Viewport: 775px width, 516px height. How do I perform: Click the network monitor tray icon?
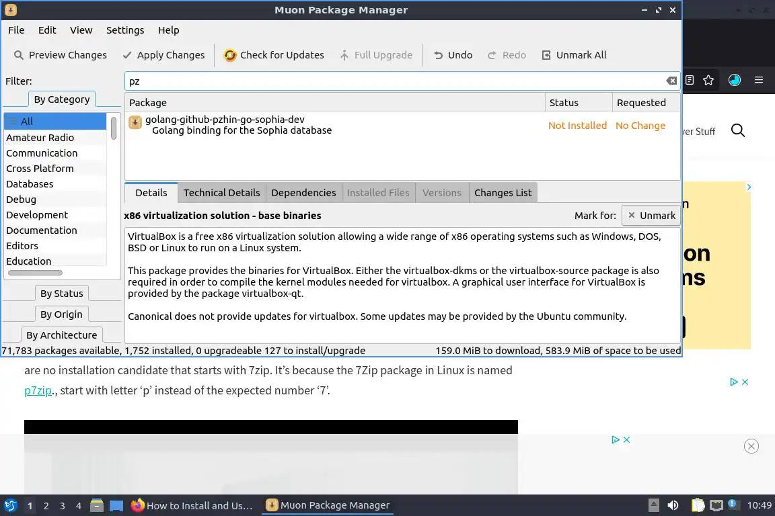[716, 505]
